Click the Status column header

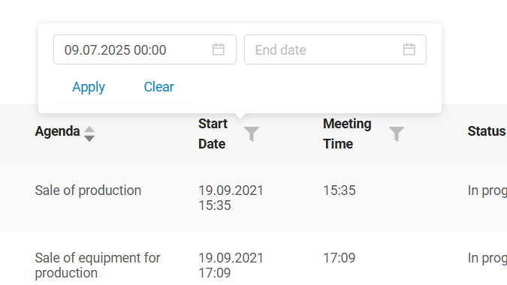click(x=487, y=131)
